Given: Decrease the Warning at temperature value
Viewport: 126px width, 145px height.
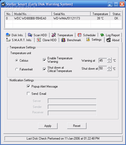Looking at the screenshot, I should coord(109,61).
